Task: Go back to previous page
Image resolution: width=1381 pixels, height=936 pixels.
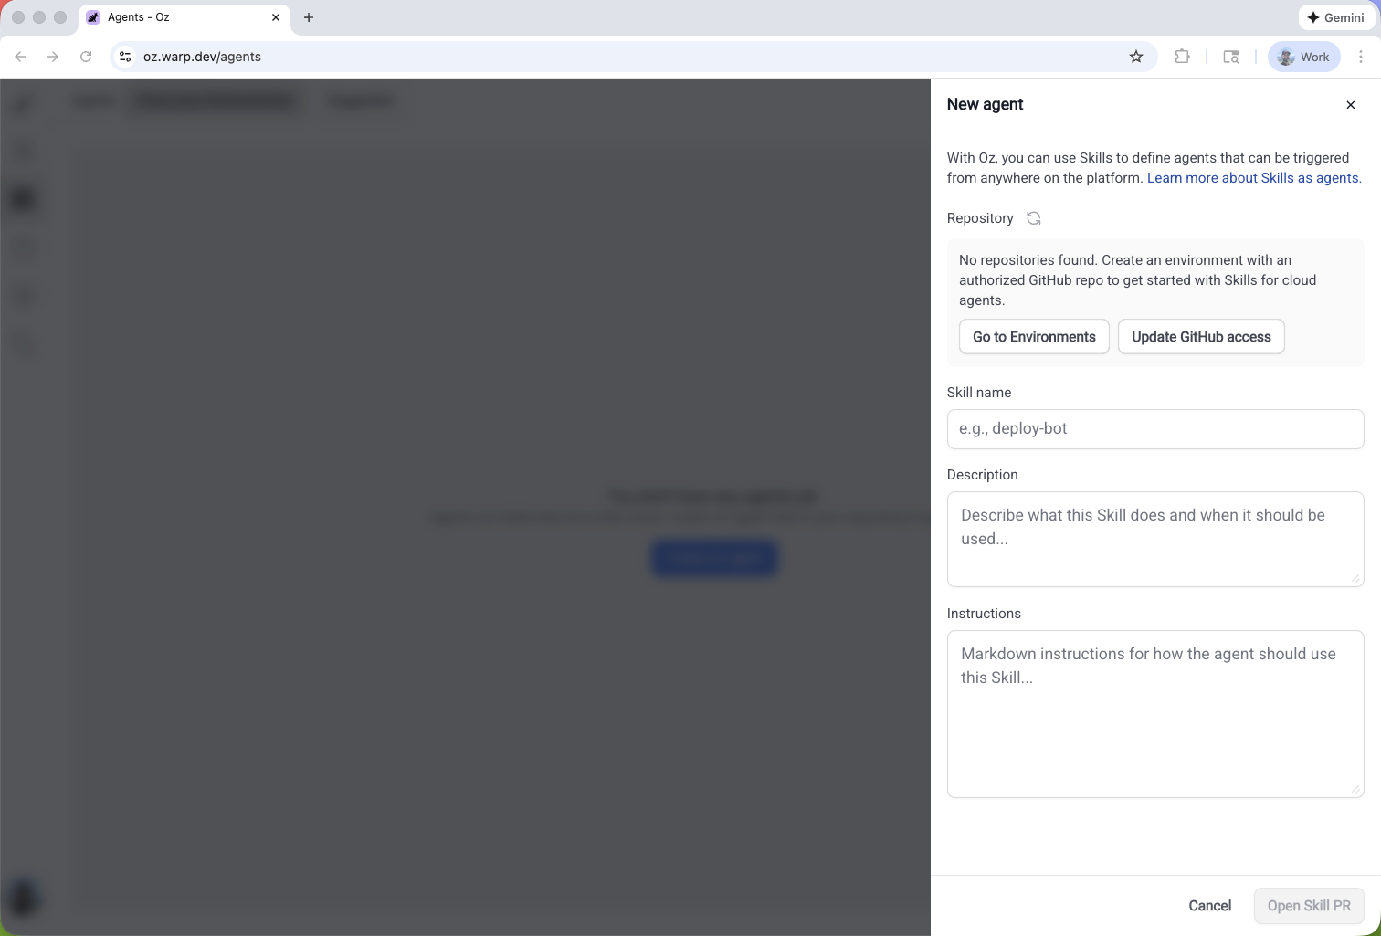Action: (x=20, y=57)
